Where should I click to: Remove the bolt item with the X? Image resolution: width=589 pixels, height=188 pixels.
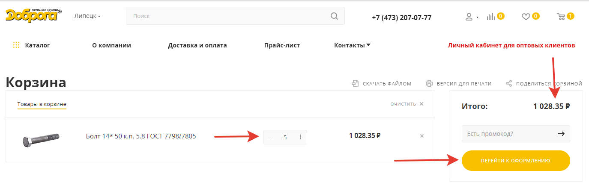[422, 136]
